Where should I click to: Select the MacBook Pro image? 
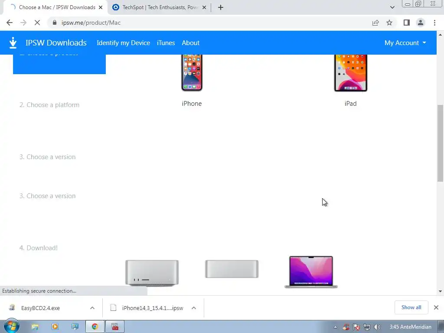pyautogui.click(x=311, y=272)
